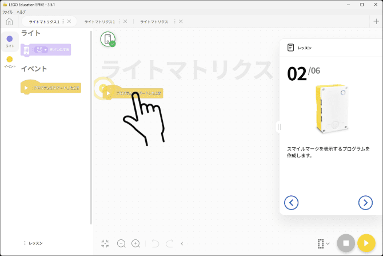Select the イベント block category
The height and width of the screenshot is (256, 383).
point(10,62)
